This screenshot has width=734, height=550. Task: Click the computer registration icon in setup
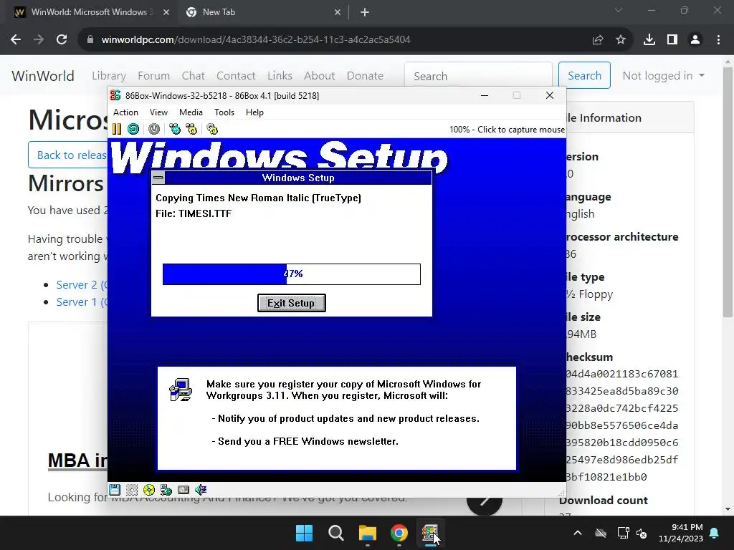[181, 390]
